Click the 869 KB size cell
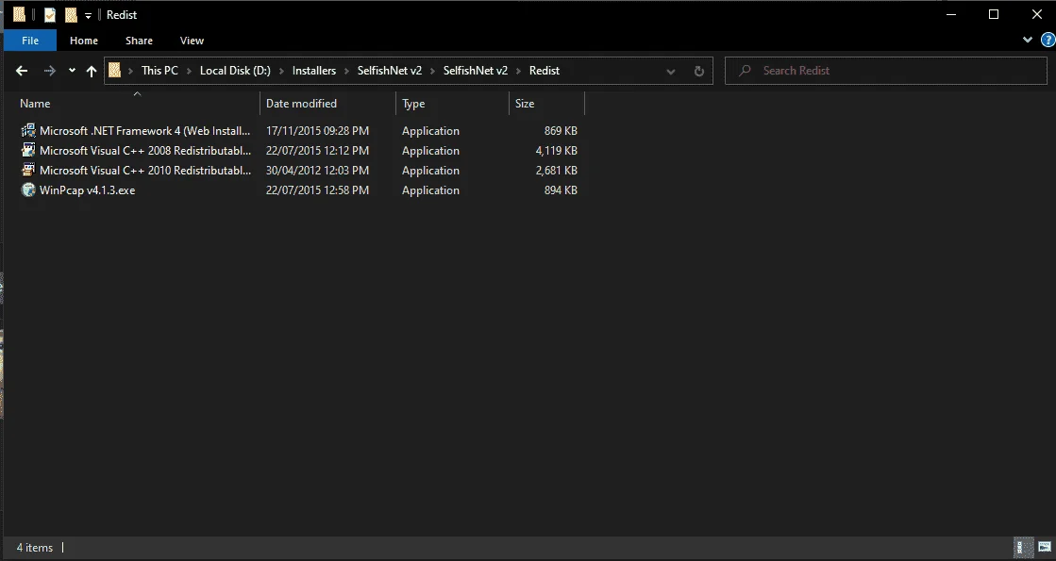 [x=561, y=131]
